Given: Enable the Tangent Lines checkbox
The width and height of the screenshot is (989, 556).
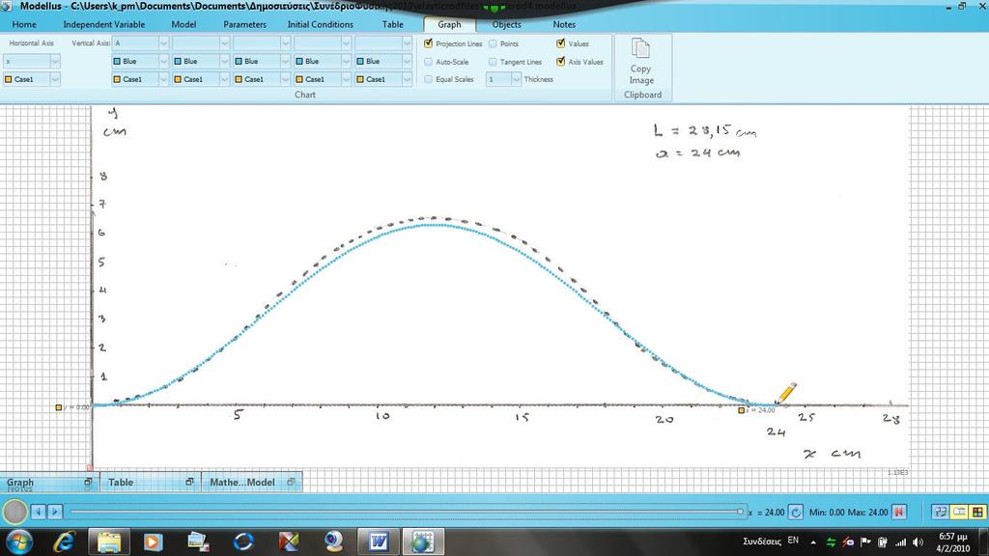Looking at the screenshot, I should coord(493,62).
